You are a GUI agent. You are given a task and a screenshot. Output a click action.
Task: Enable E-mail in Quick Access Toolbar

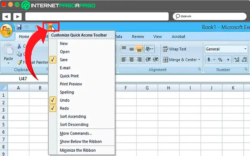65,68
